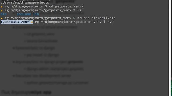Viewport: 172px width, 96px height.
Task: Select the bin directory in the ls output
Action: (3, 14)
